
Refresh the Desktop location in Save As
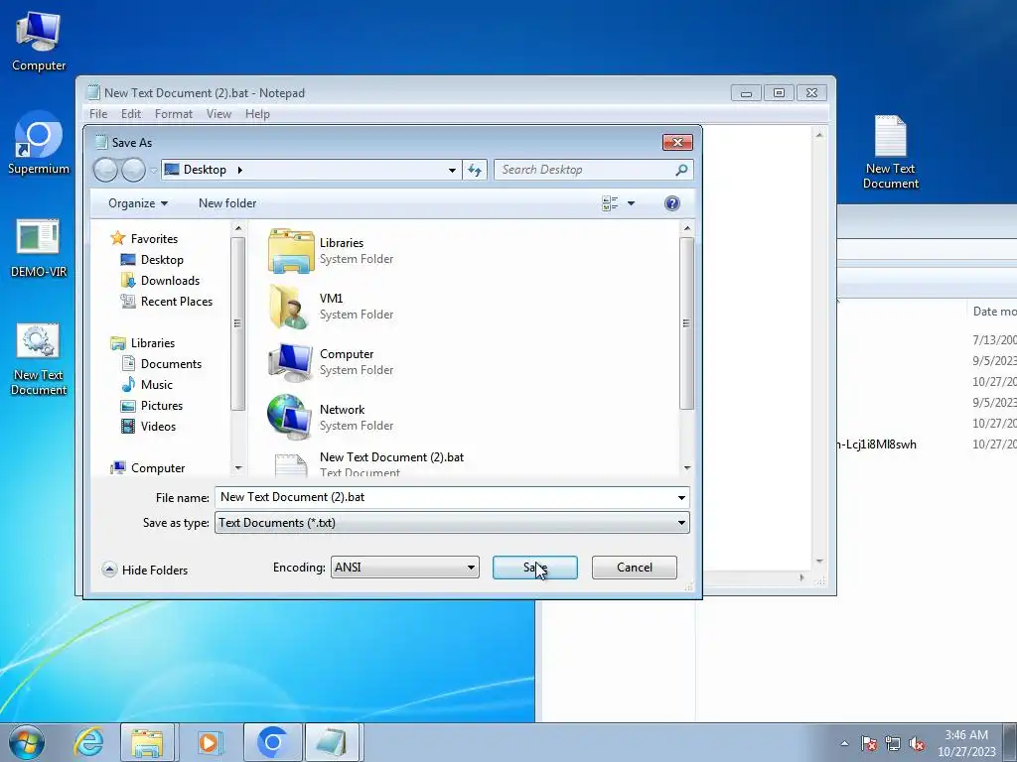coord(475,170)
